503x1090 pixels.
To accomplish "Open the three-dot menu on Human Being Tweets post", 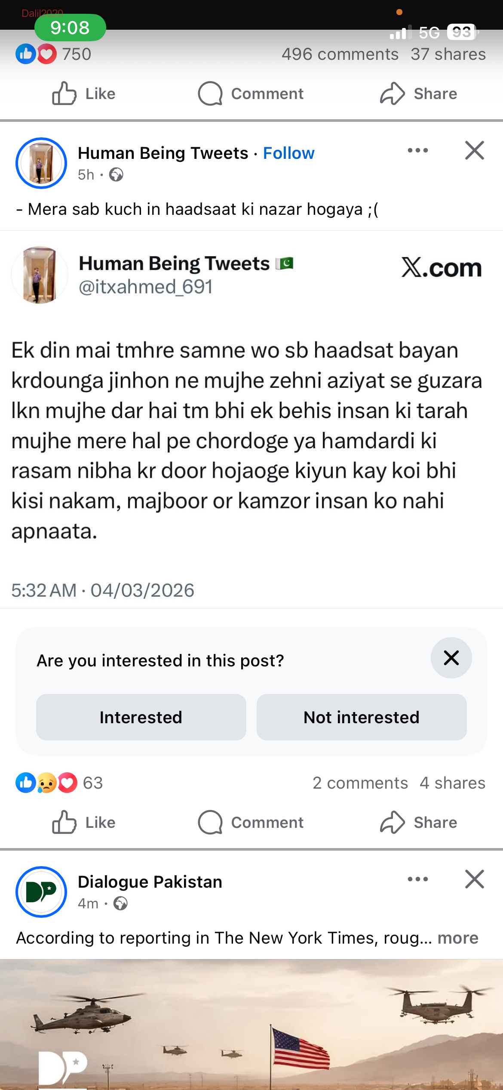I will [417, 151].
